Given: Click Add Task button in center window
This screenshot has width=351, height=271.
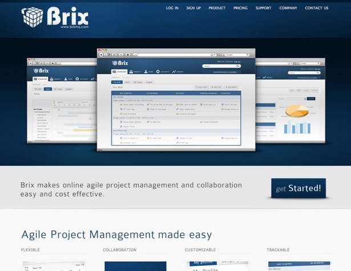Looking at the screenshot, I should coord(216,87).
